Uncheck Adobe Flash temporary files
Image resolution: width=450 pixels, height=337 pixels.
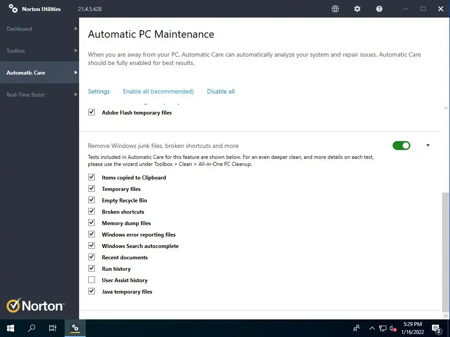(x=91, y=112)
